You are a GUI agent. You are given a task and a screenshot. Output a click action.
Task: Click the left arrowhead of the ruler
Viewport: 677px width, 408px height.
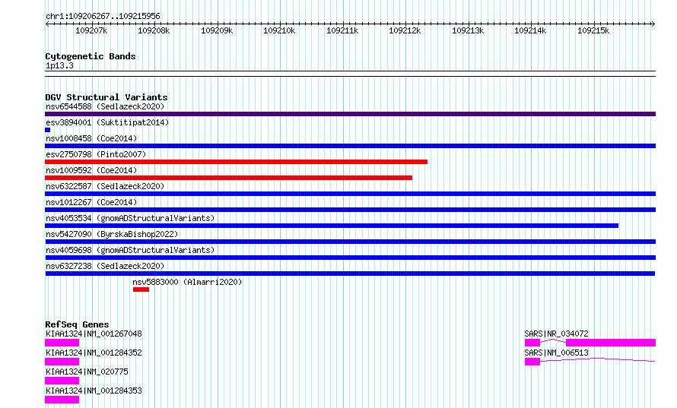pyautogui.click(x=47, y=24)
